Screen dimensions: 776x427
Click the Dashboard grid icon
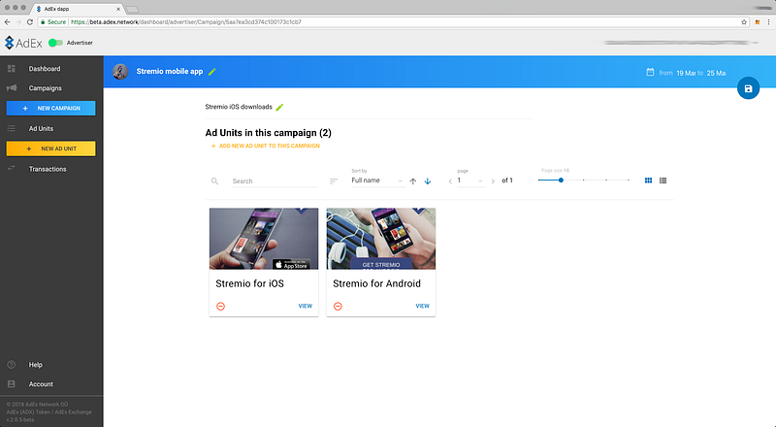point(12,69)
